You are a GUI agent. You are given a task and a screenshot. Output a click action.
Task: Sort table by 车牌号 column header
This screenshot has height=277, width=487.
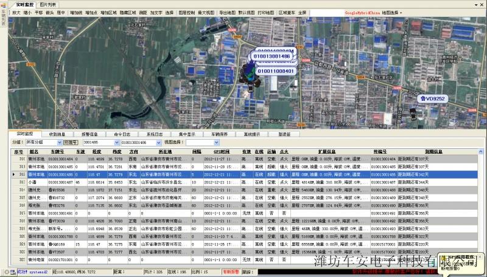click(57, 151)
